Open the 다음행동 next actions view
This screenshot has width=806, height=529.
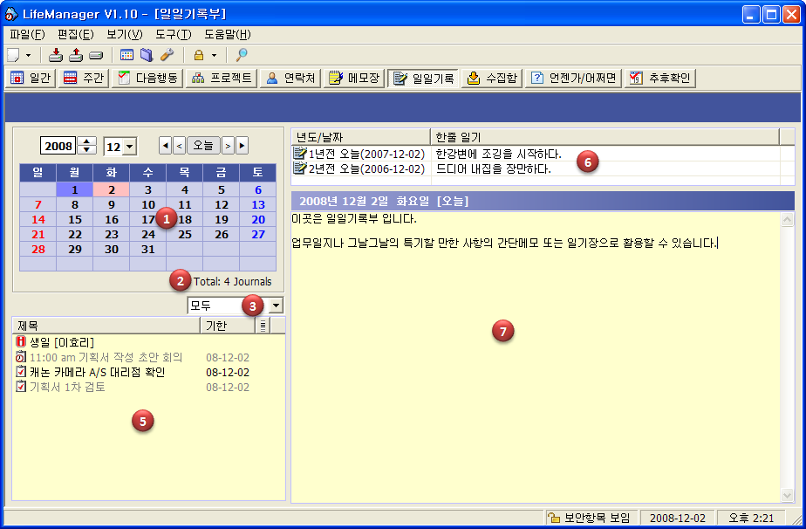(x=147, y=79)
